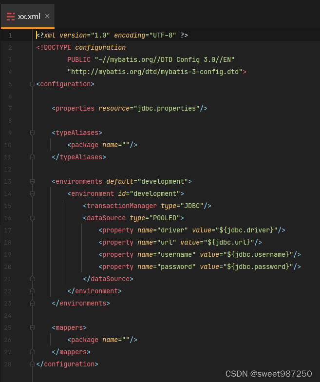The height and width of the screenshot is (382, 320).
Task: Collapse the <dataSource> block at line 16
Action: 32,218
